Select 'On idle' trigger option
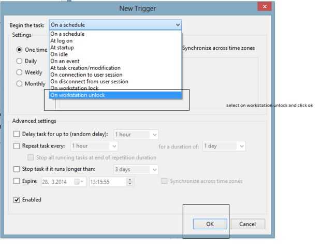The width and height of the screenshot is (321, 250). coord(58,54)
